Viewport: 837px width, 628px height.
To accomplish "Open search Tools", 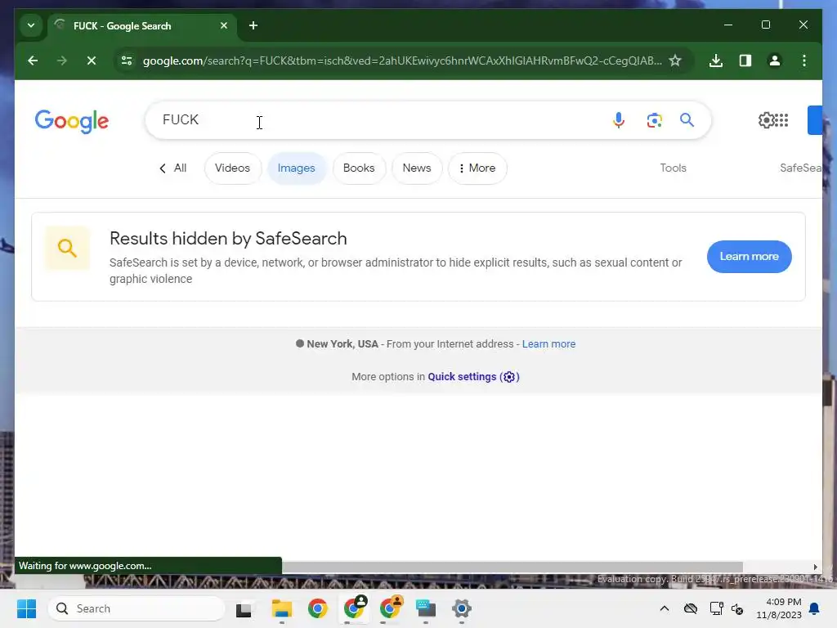I will coord(674,168).
